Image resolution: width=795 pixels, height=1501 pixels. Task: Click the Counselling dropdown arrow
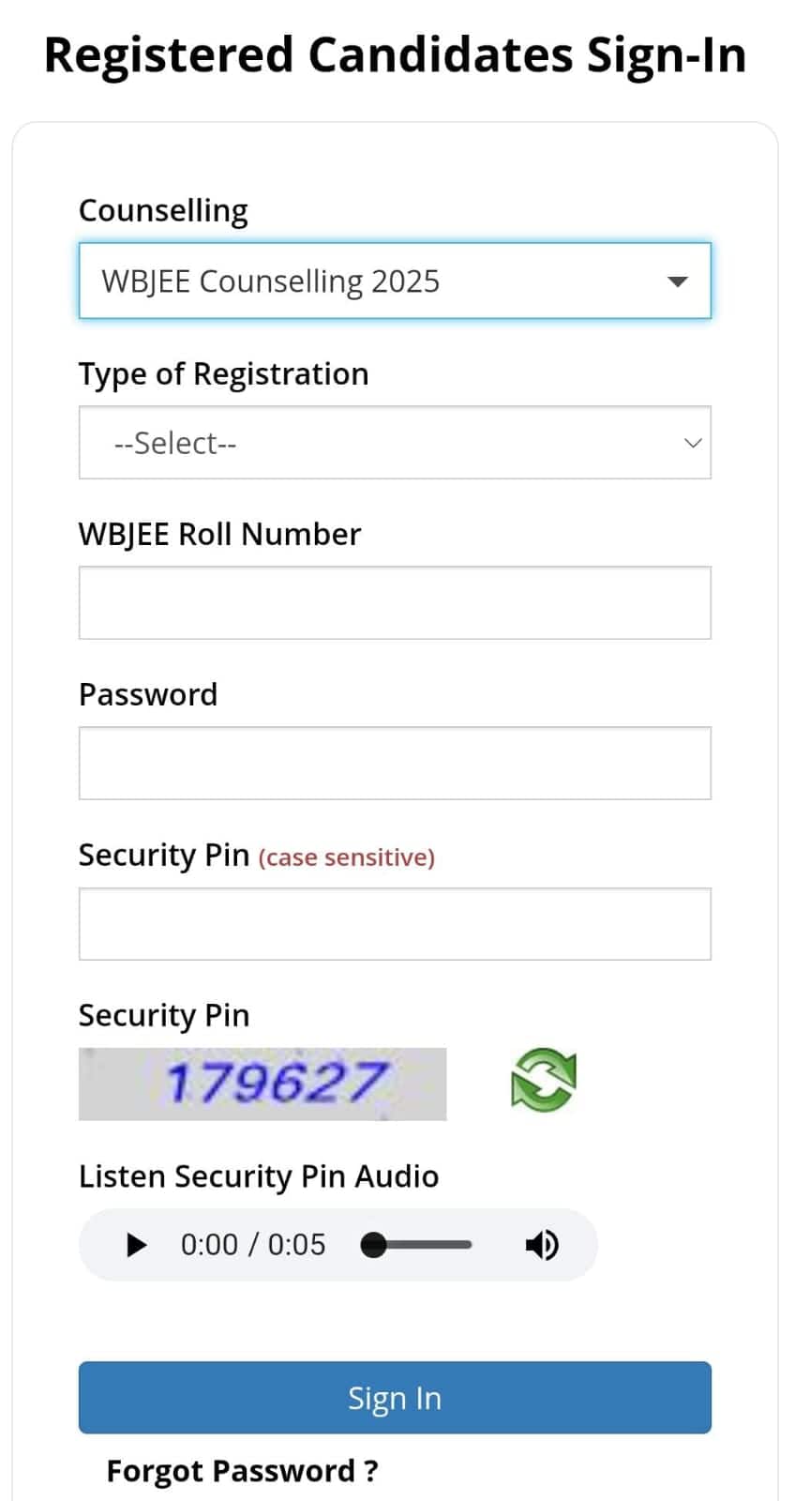pos(677,281)
